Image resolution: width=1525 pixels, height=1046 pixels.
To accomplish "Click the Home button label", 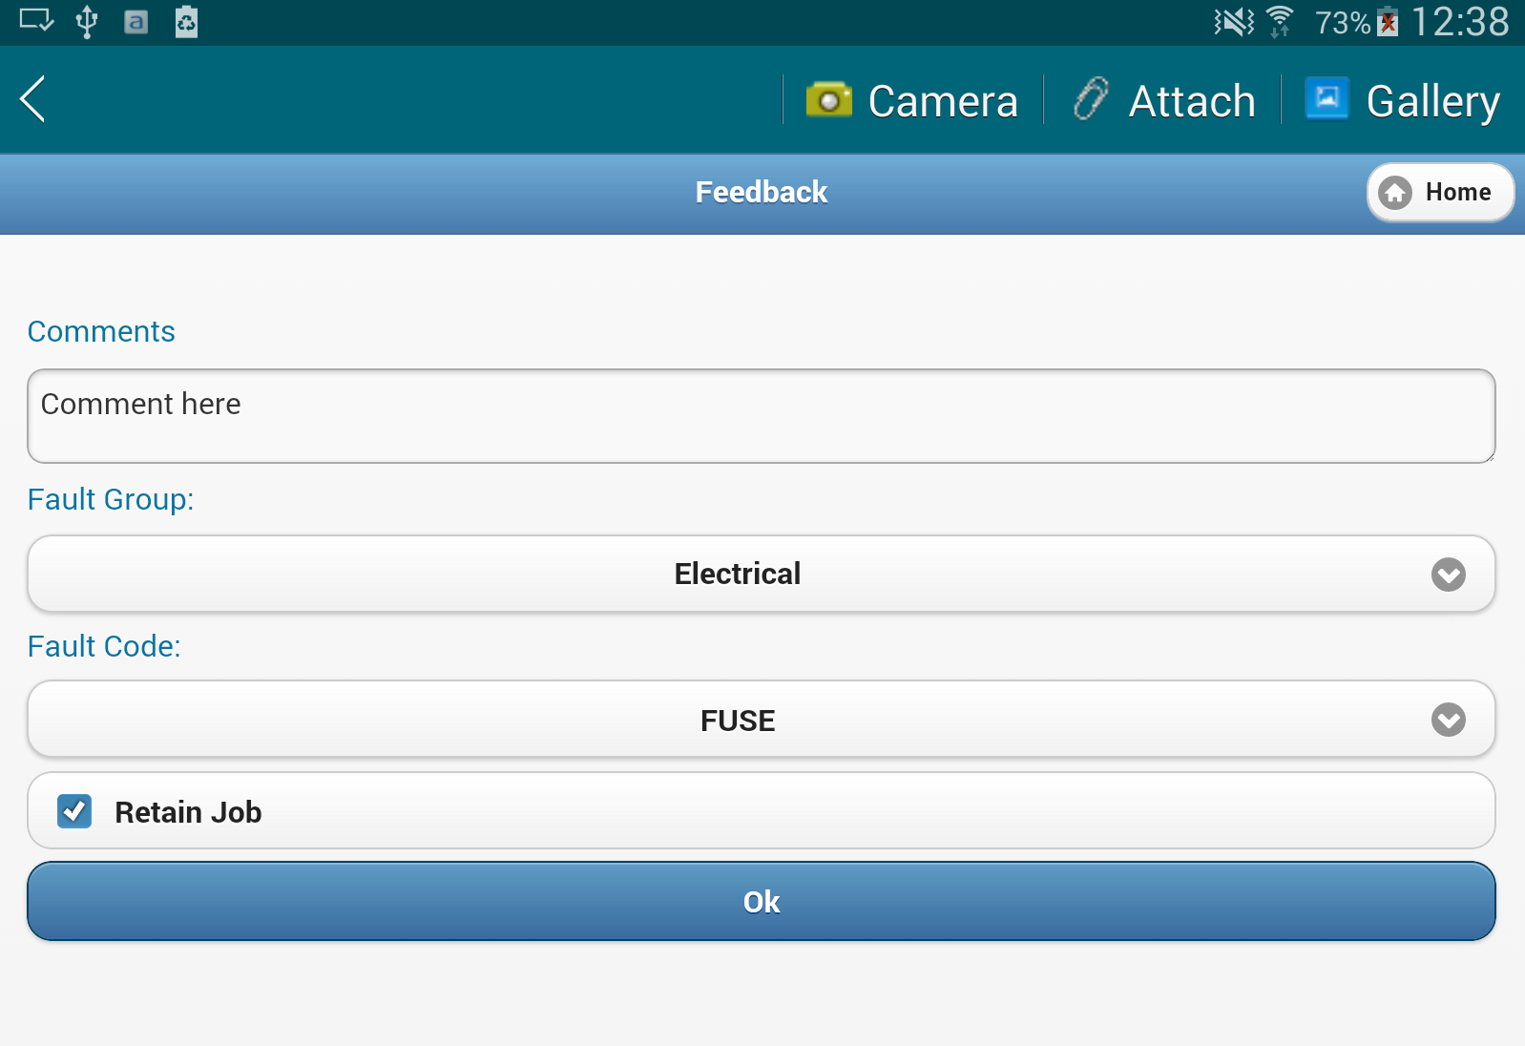I will pos(1457,193).
